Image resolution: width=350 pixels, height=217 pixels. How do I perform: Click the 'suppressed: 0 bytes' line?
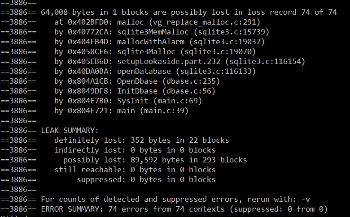(x=146, y=179)
